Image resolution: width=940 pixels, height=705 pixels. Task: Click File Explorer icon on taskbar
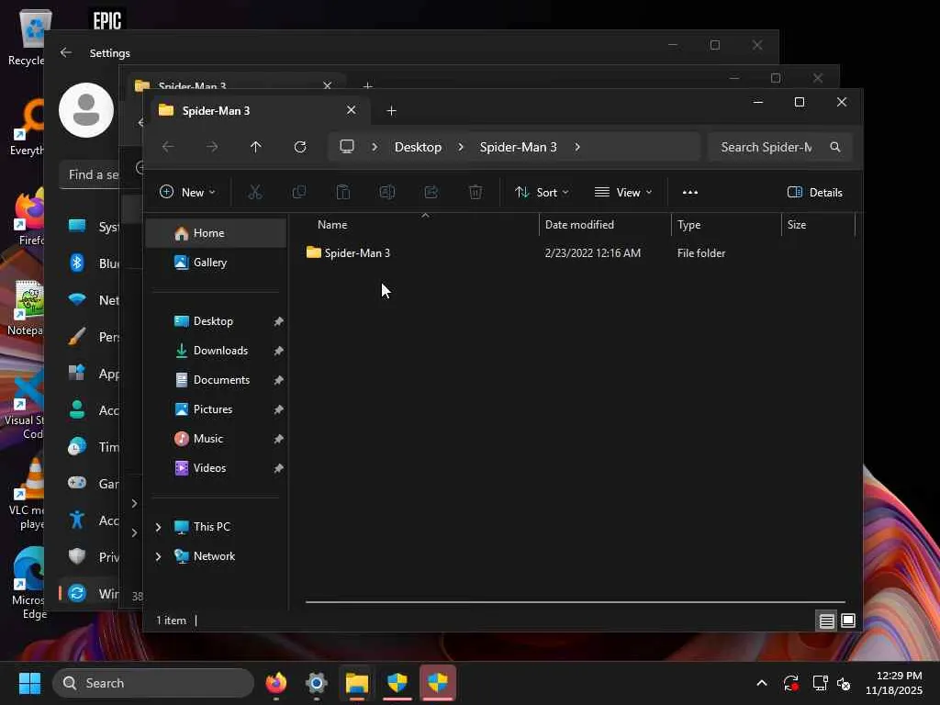[x=357, y=683]
